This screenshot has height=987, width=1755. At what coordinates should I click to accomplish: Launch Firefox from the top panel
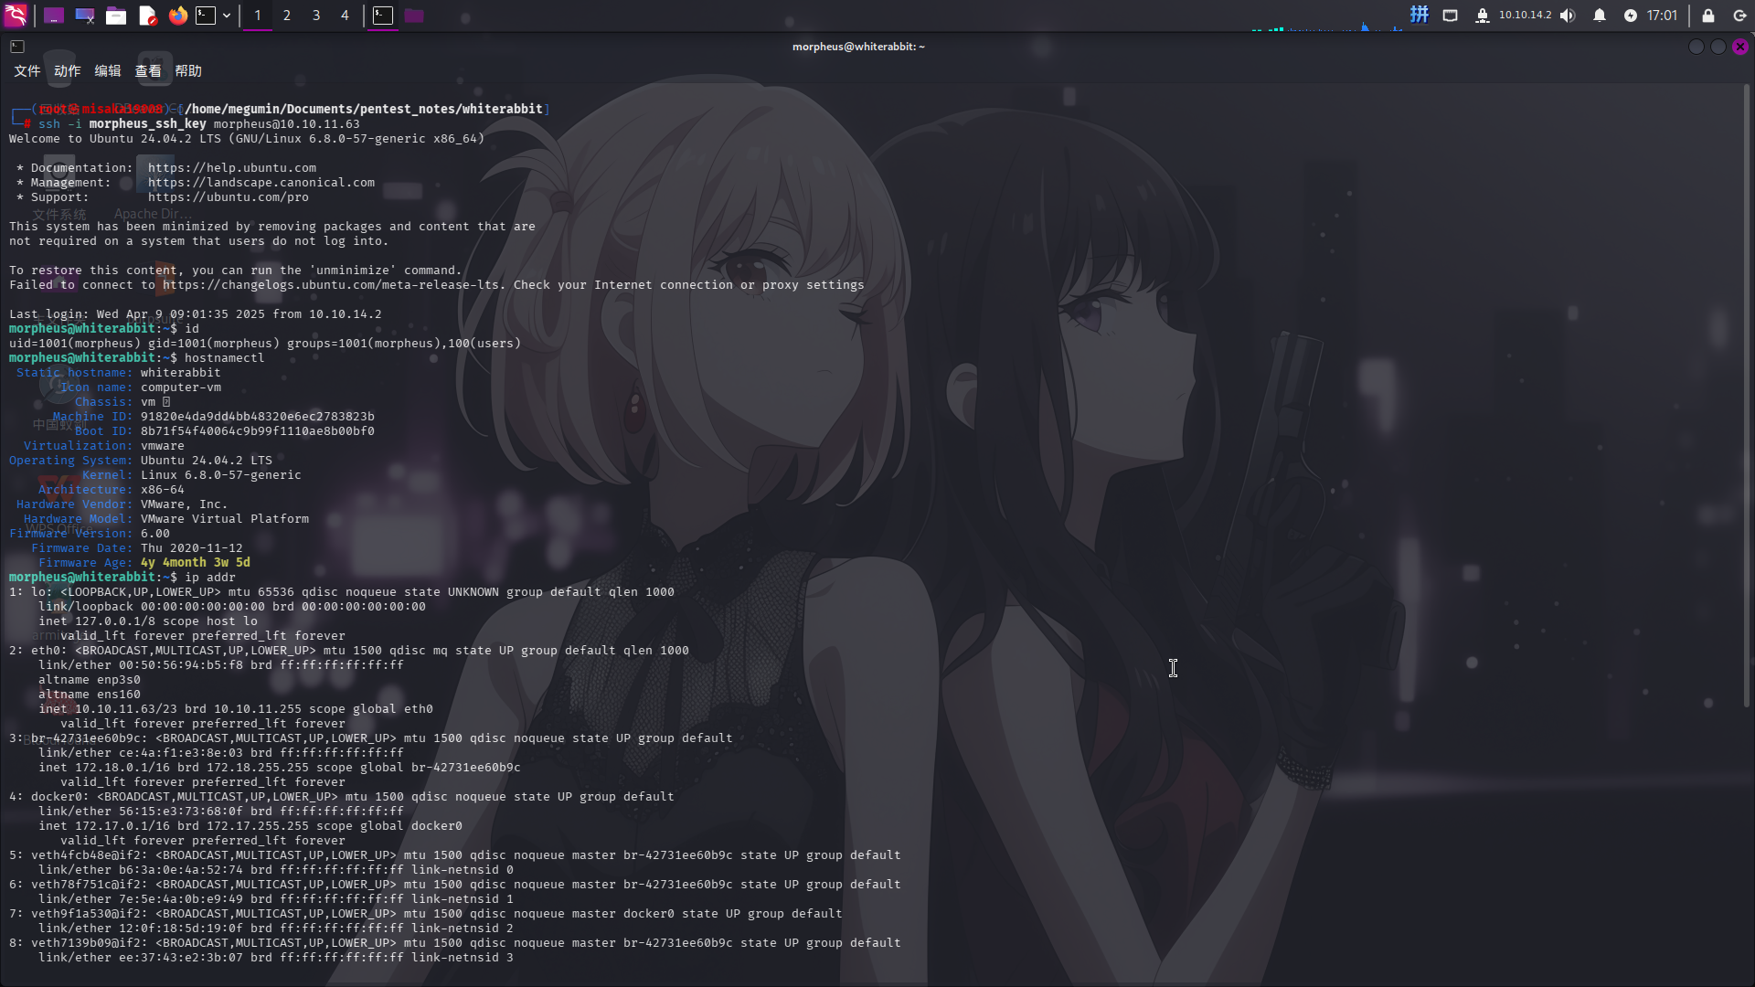[178, 16]
